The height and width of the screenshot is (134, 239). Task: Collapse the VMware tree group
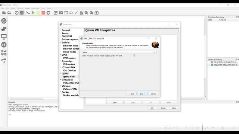61,86
